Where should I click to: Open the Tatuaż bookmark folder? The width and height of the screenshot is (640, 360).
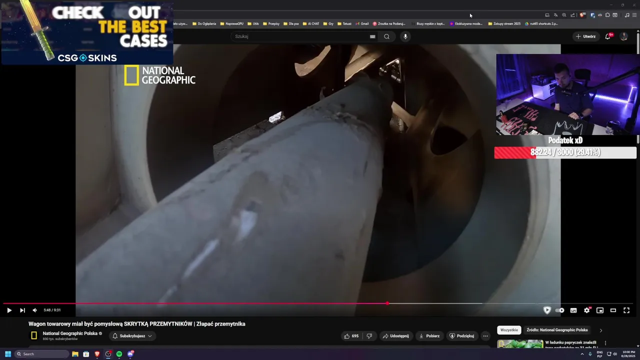(344, 23)
